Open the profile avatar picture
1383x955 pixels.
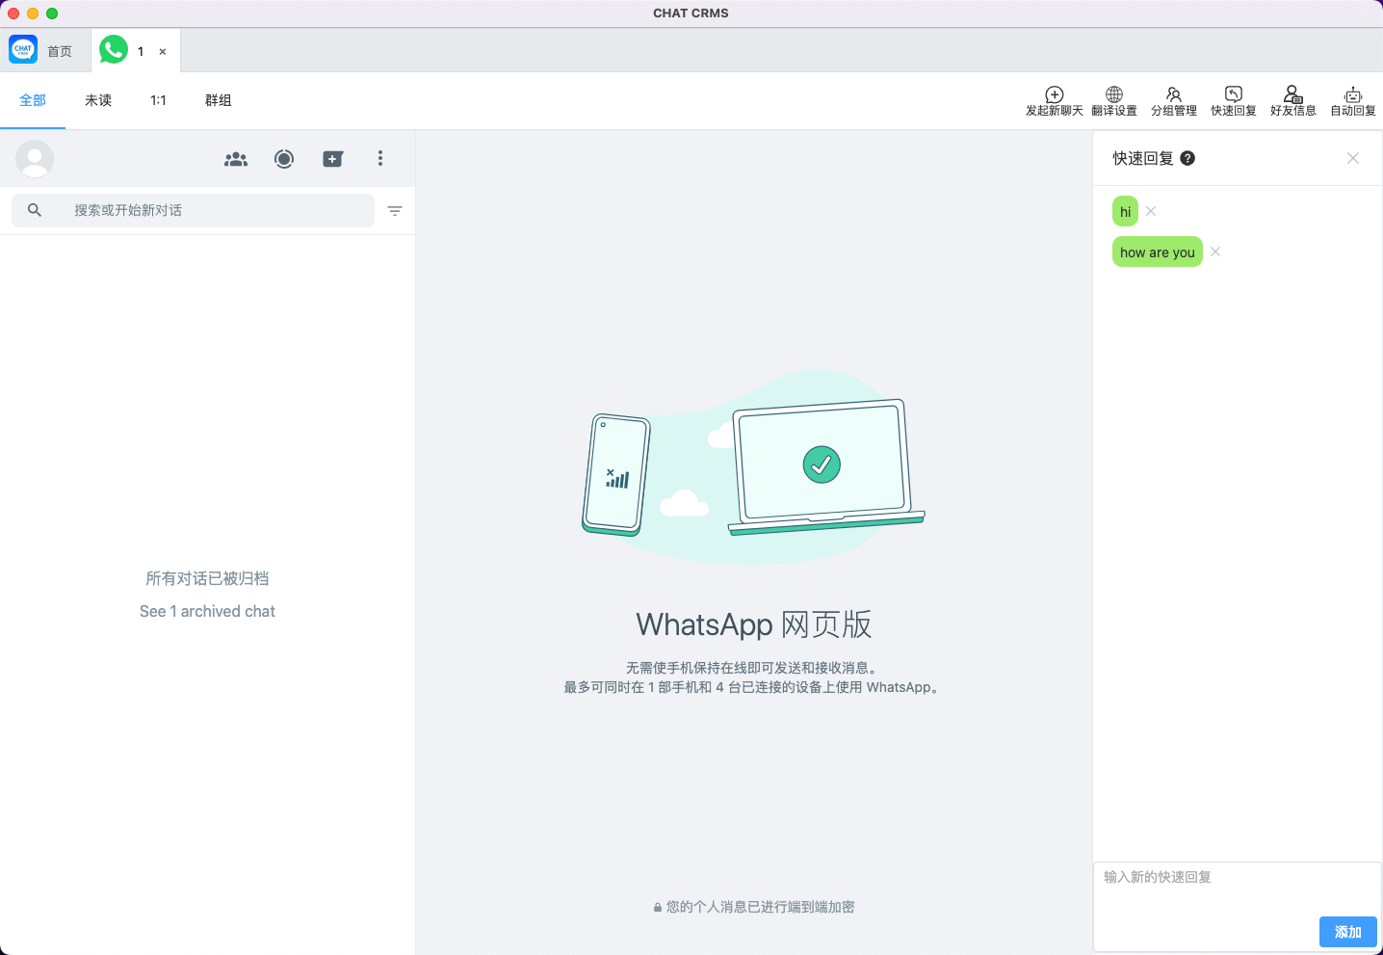point(35,159)
